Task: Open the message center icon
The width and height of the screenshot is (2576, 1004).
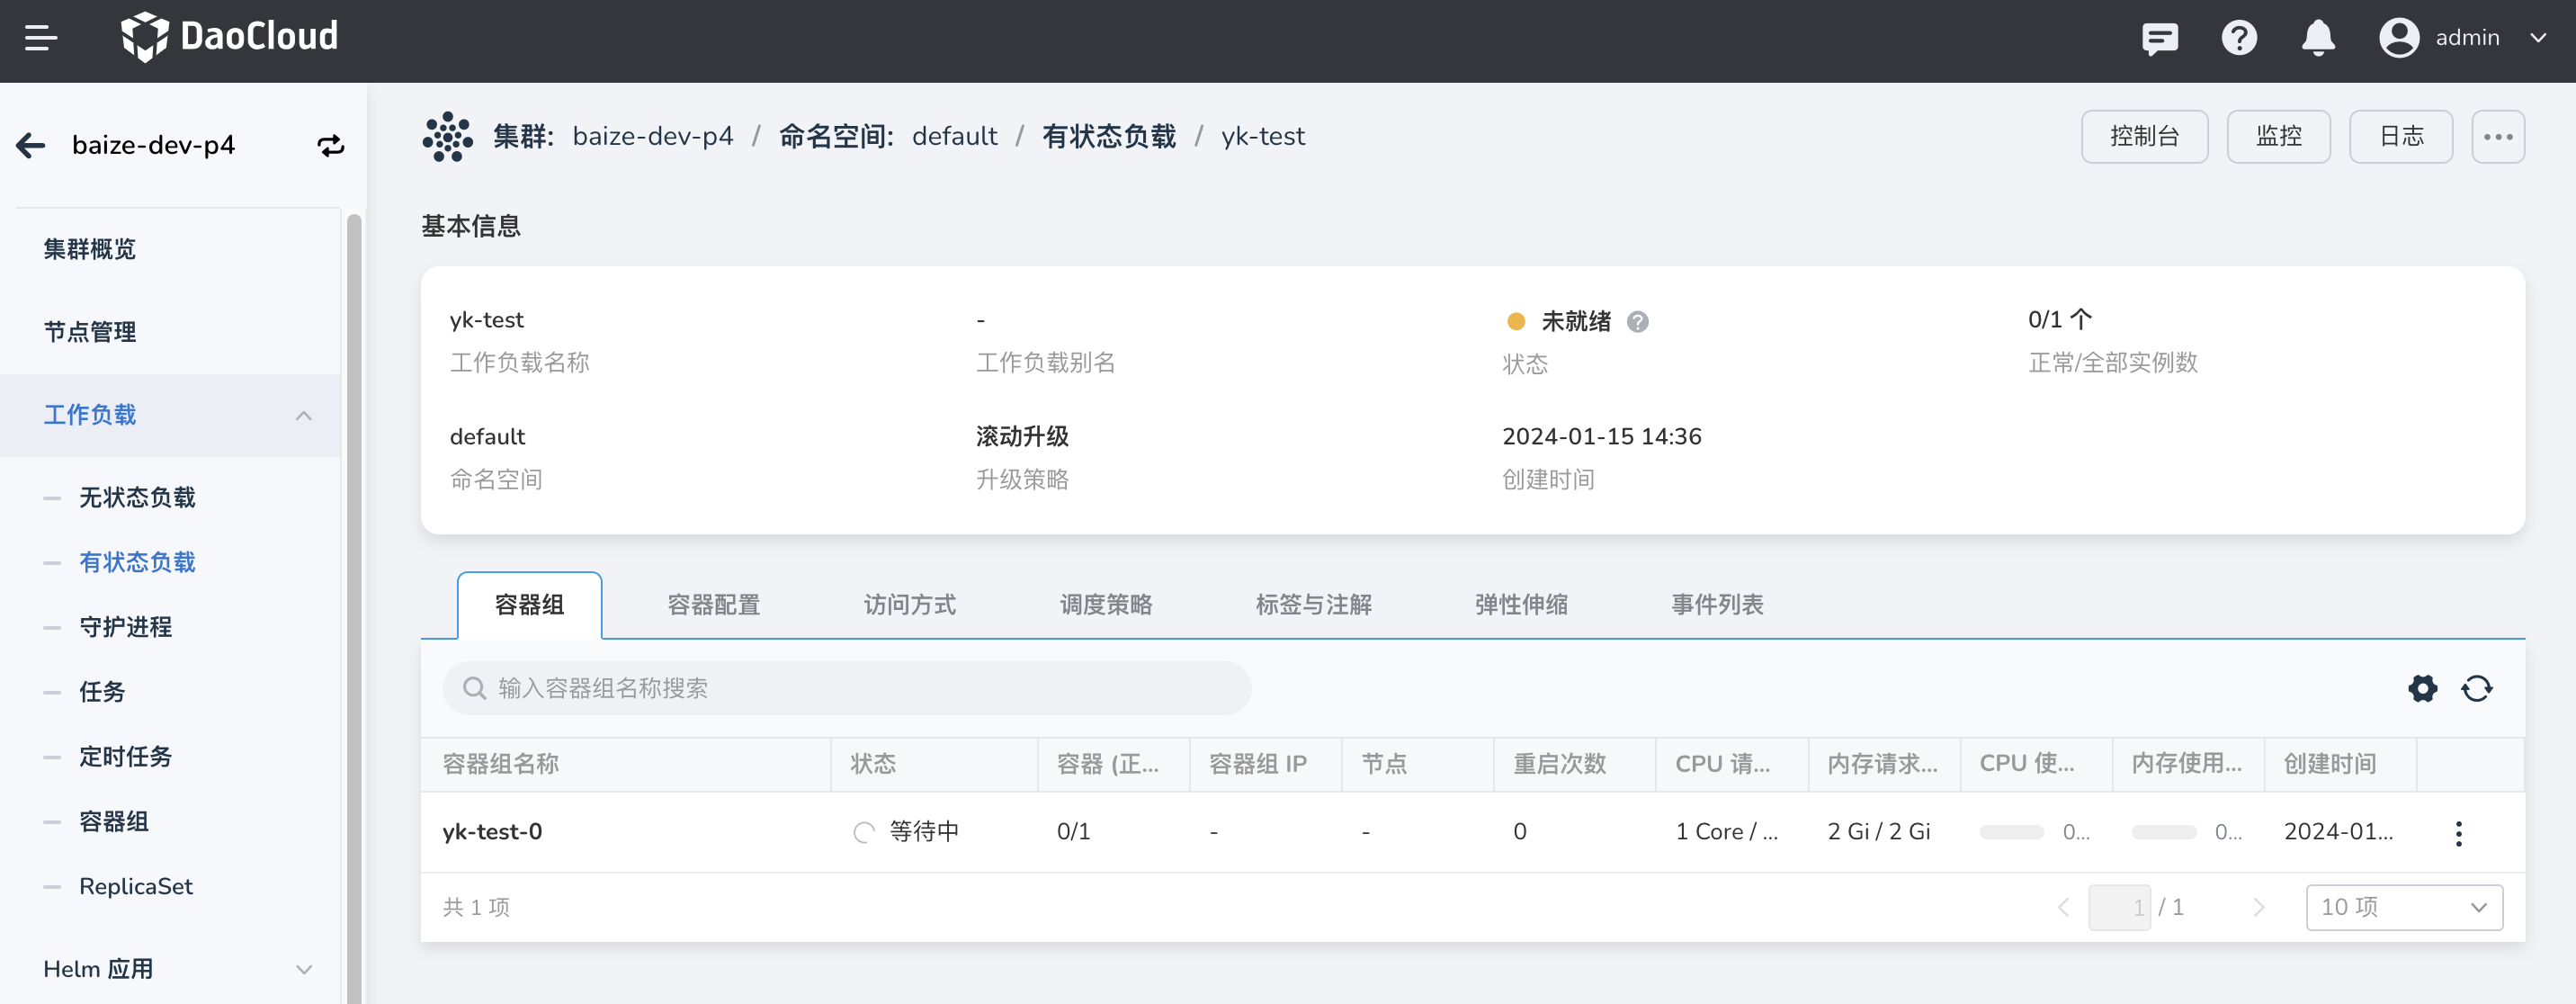Action: [2159, 38]
